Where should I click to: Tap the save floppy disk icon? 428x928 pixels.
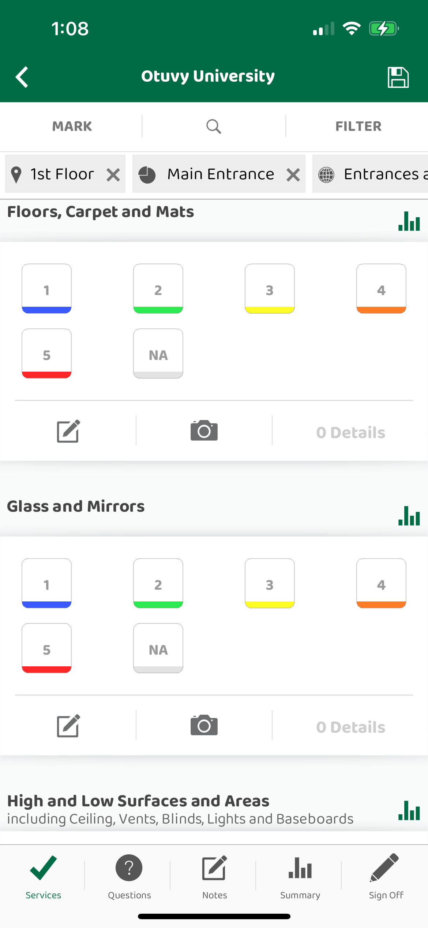pos(398,77)
